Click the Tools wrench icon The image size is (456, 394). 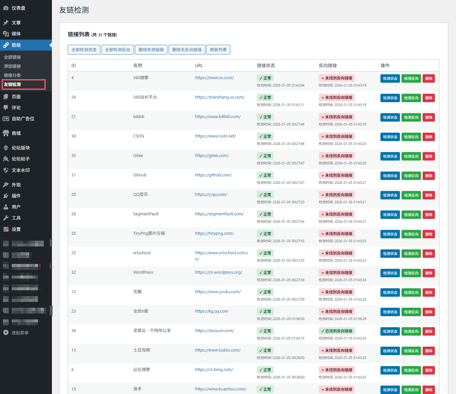[x=6, y=218]
